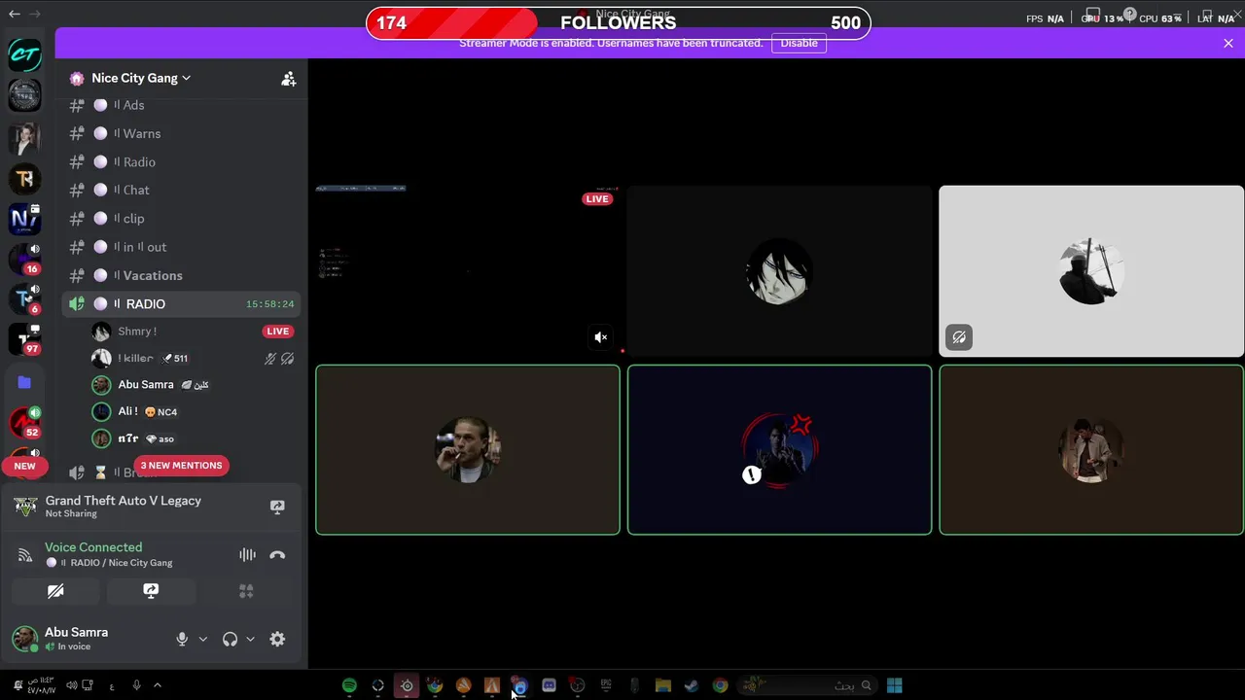Select Abu Samra in voice channel list

tap(193, 385)
